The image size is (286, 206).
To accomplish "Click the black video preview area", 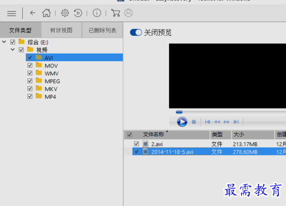I will pos(227,76).
